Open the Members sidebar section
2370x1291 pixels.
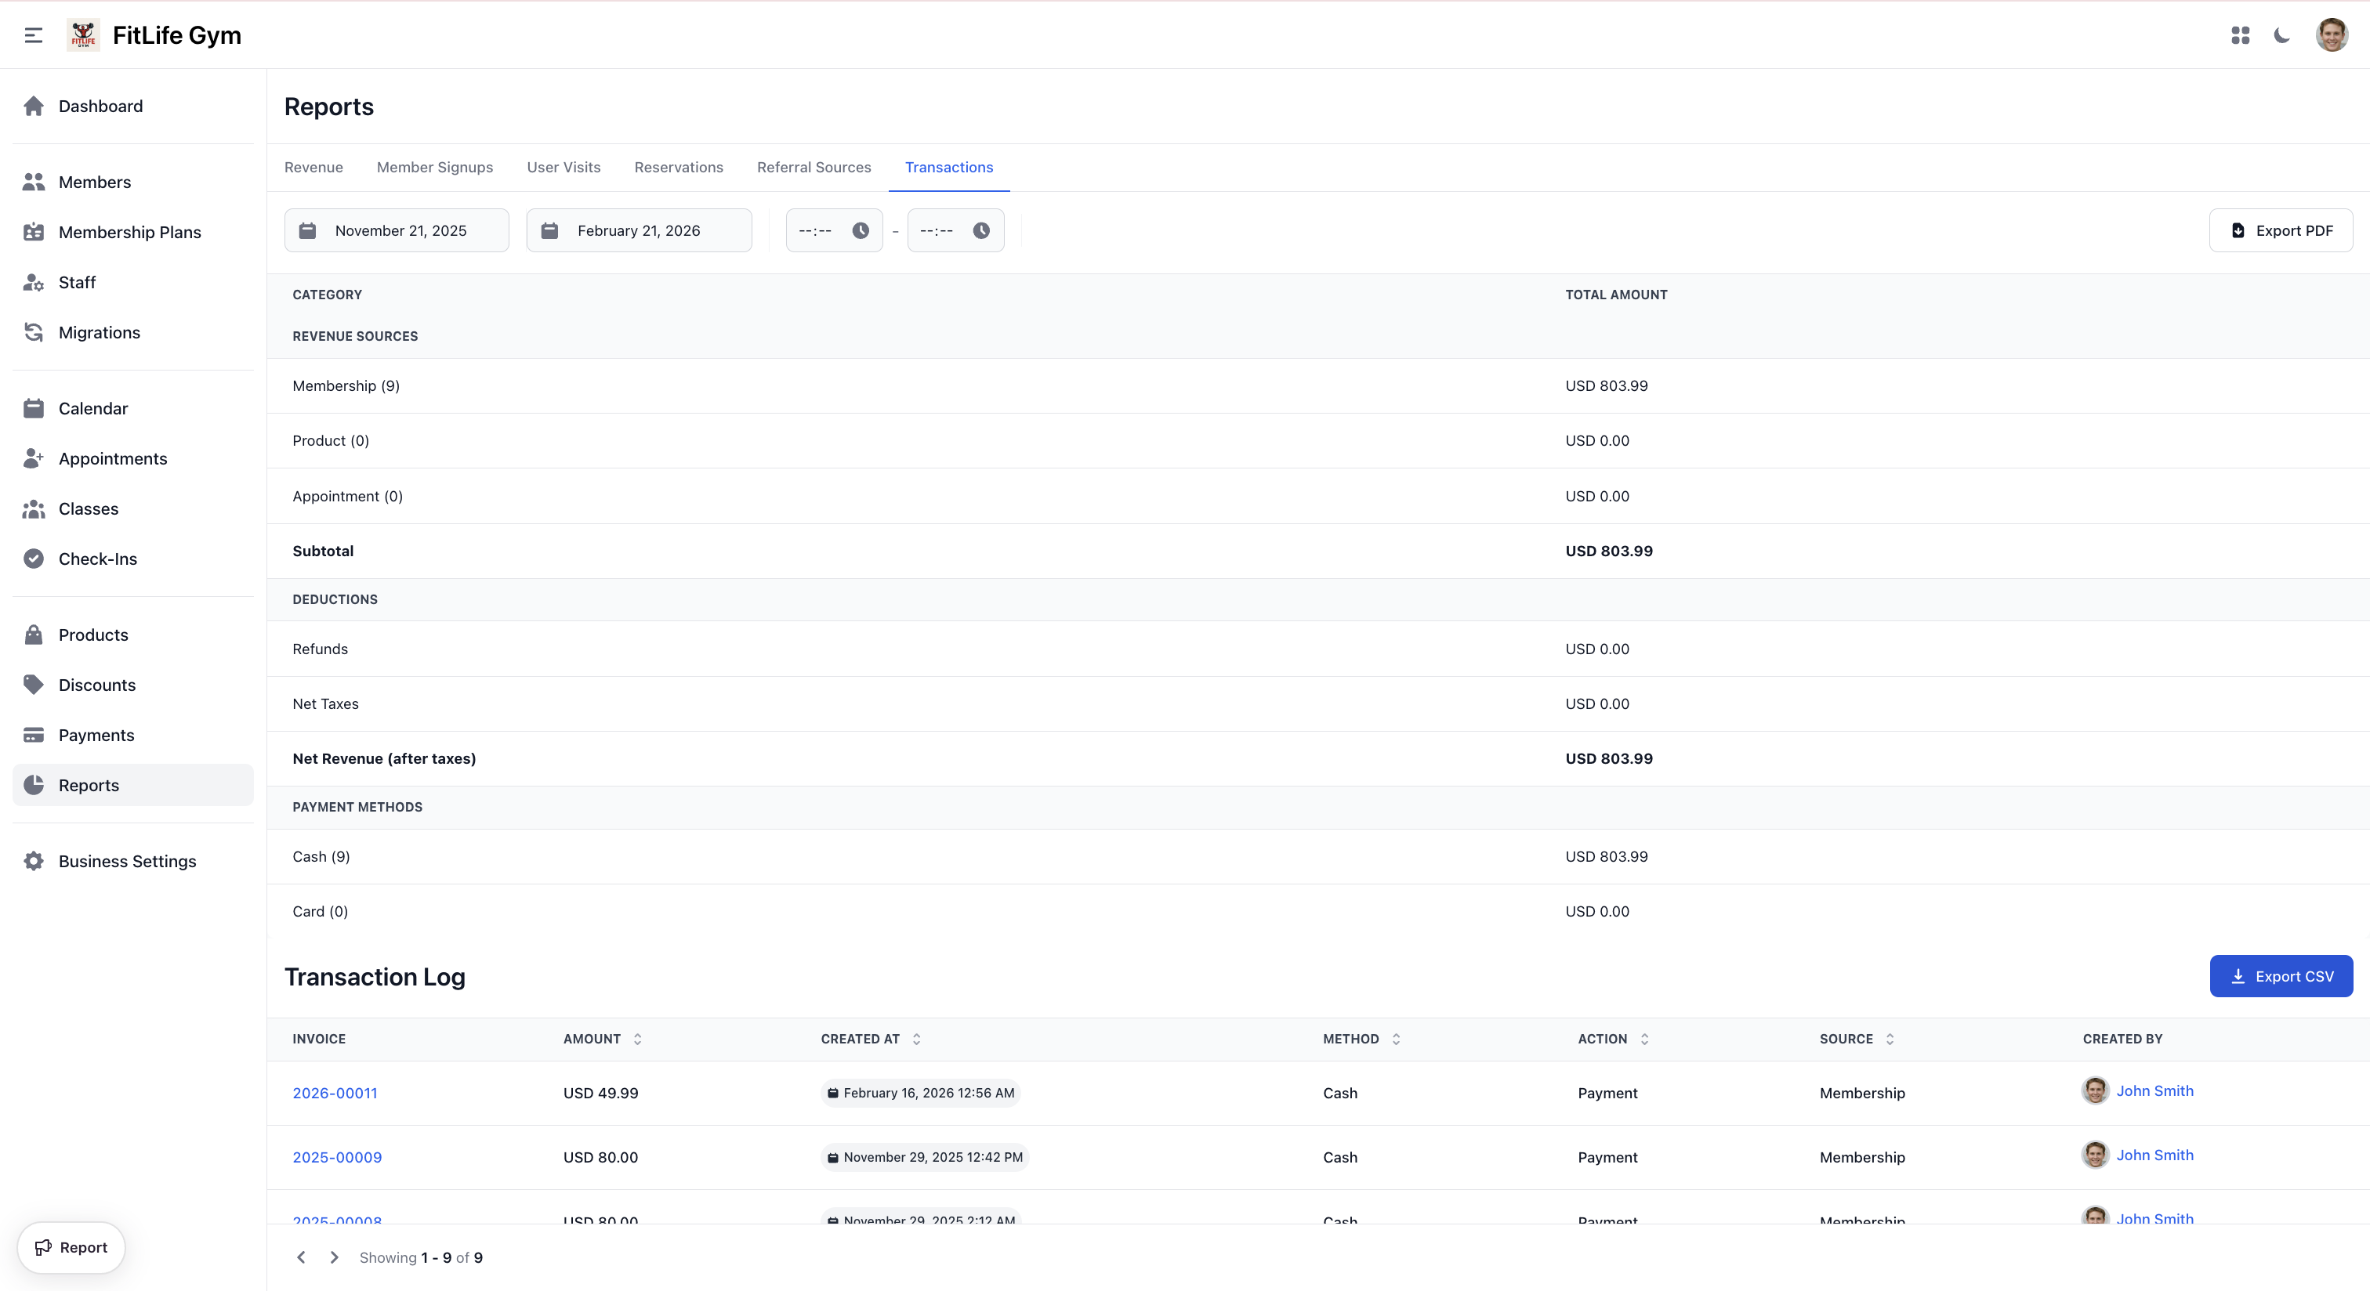pyautogui.click(x=34, y=181)
